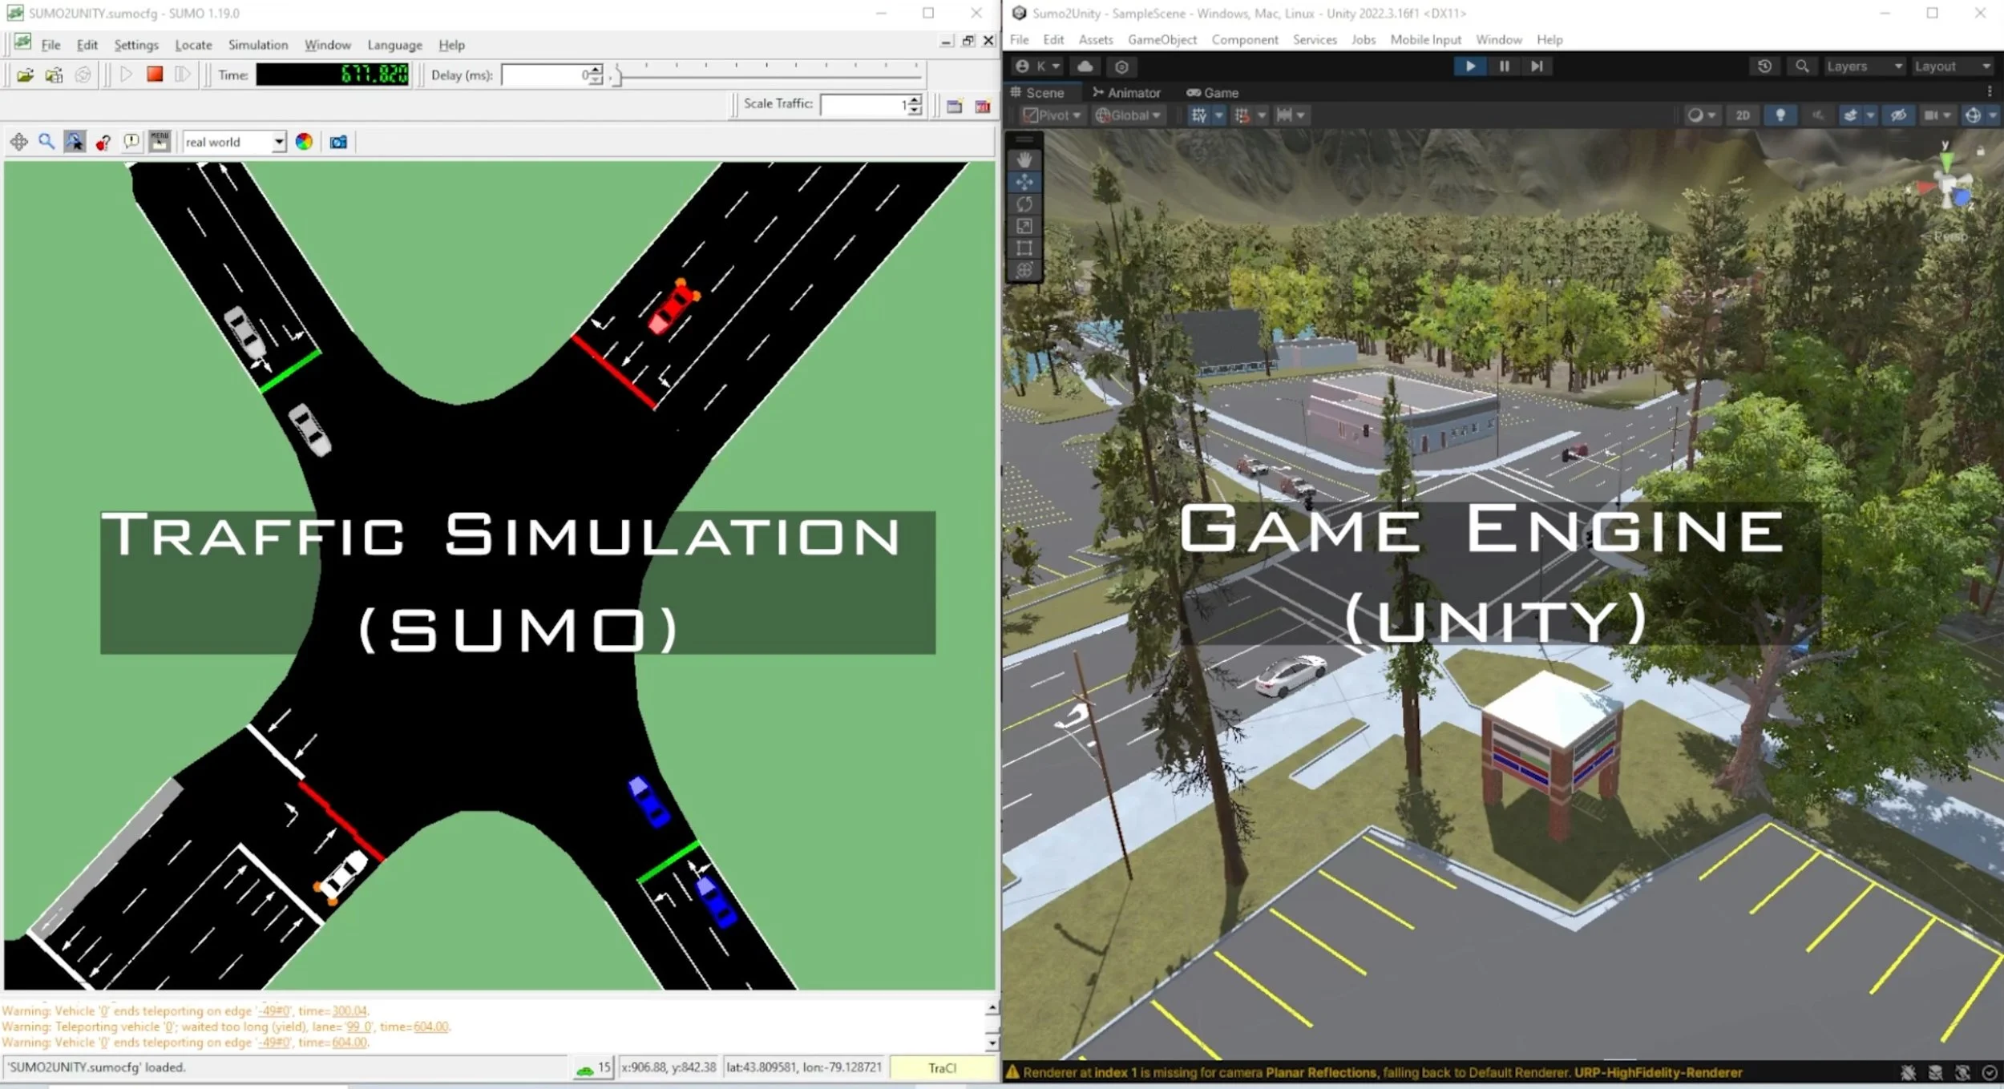Open Unity undo history icon
Screen dimensions: 2004x1089
(x=1764, y=67)
